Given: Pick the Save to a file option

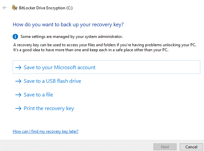Looking at the screenshot, I should click(x=38, y=95).
